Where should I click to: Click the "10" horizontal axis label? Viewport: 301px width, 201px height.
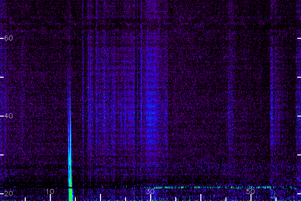[50, 191]
